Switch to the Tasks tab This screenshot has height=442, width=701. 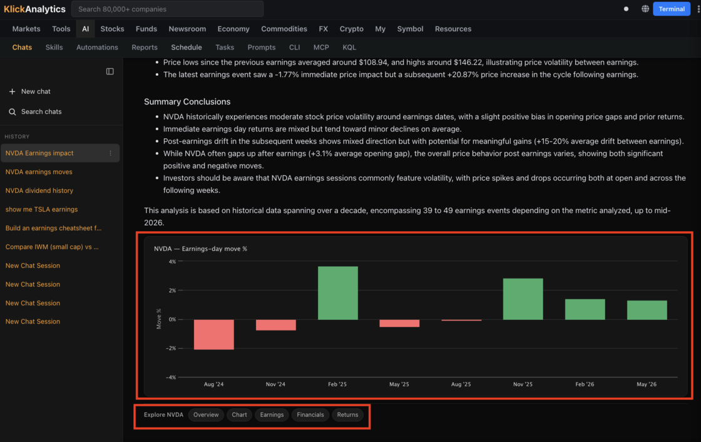tap(225, 48)
